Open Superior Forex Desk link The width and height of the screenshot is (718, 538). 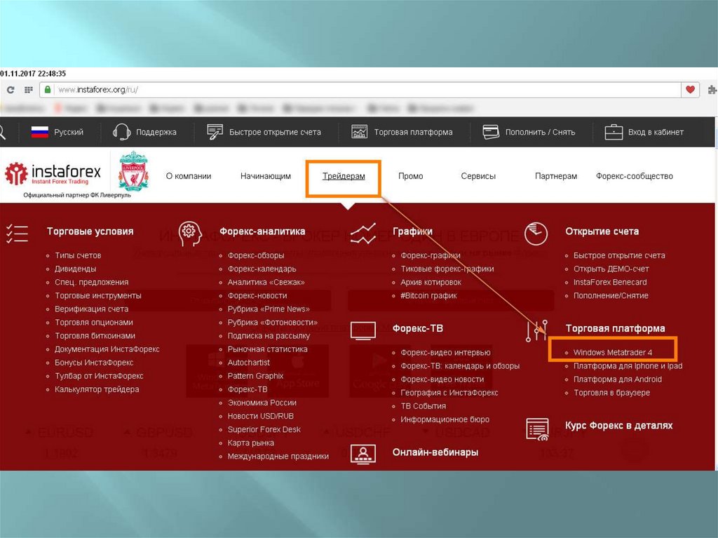coord(264,429)
